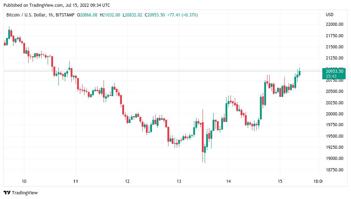This screenshot has height=199, width=351.
Task: Click the +77.41 (+0.37%) change value
Action: coord(182,15)
